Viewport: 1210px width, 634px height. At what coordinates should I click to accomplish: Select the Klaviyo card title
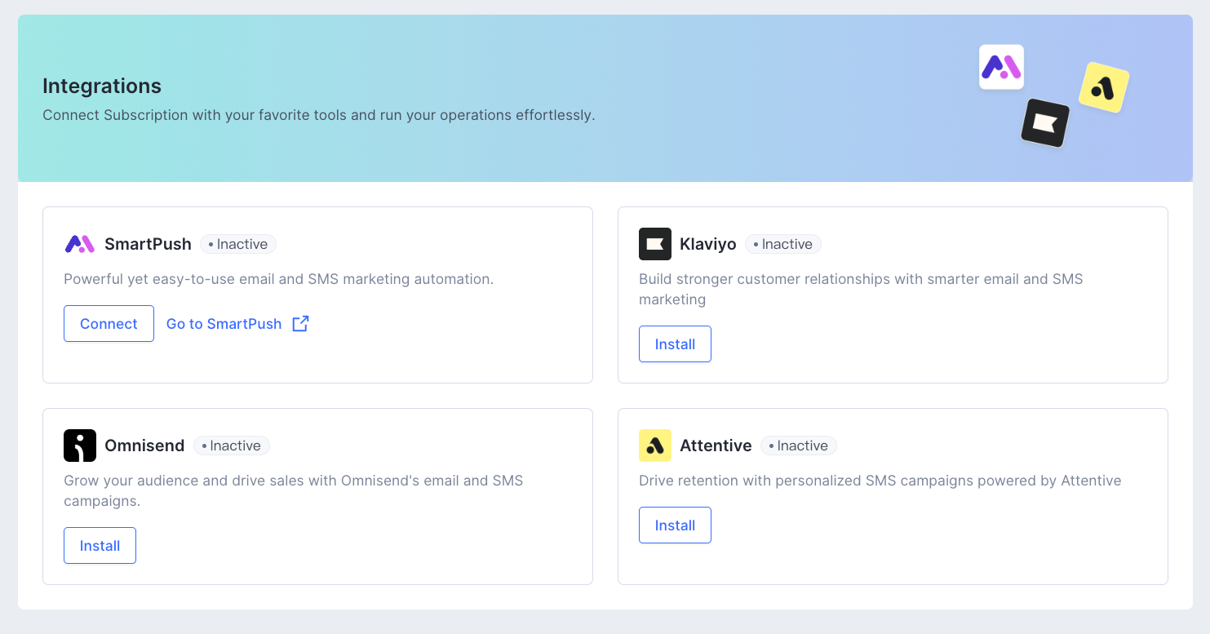[708, 244]
